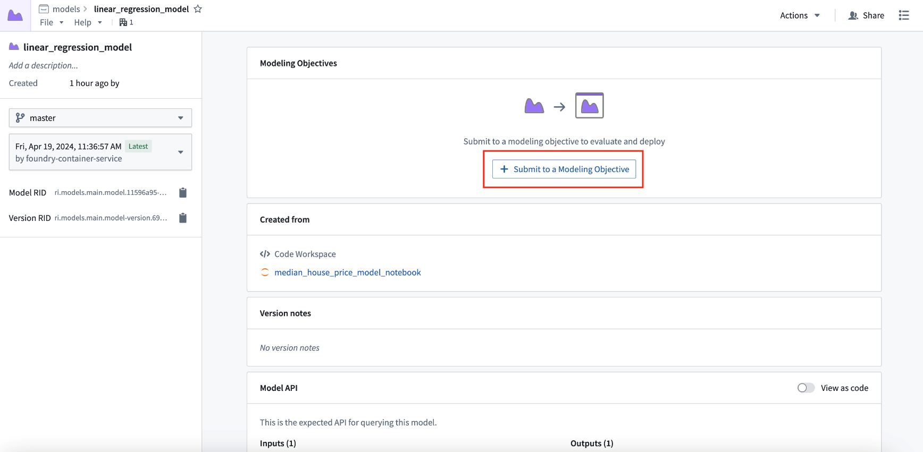The height and width of the screenshot is (452, 923).
Task: Open median_house_price_model_notebook link
Action: coord(348,272)
